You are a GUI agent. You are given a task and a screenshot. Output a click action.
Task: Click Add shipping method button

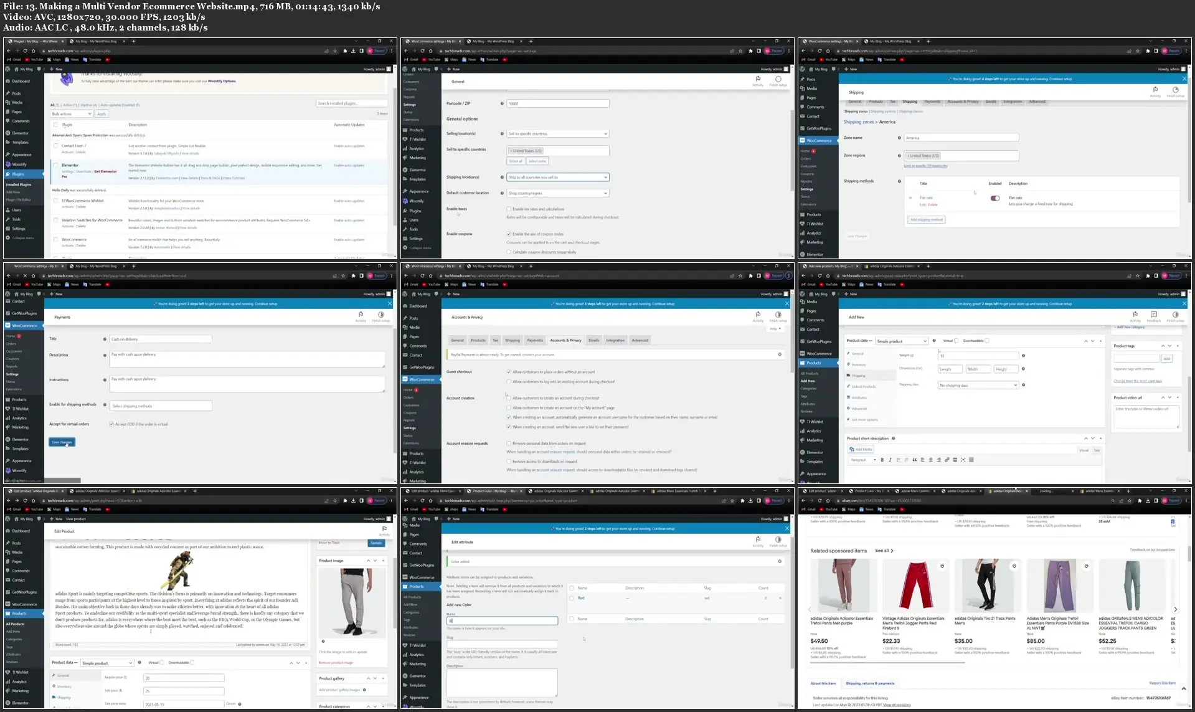[927, 219]
